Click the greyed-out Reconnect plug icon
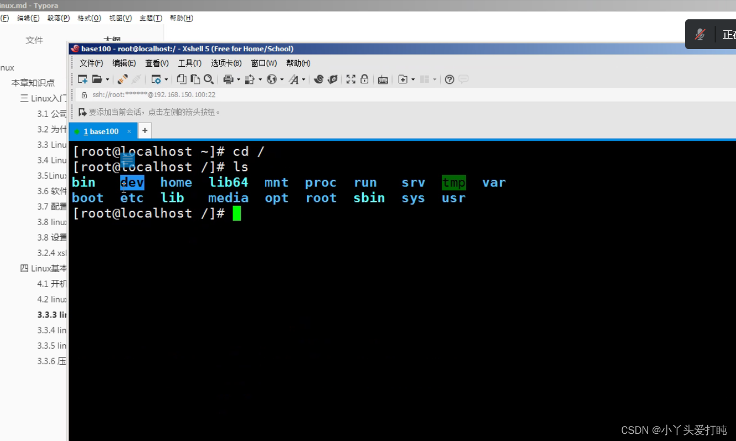This screenshot has width=736, height=441. [136, 79]
